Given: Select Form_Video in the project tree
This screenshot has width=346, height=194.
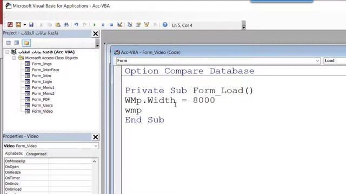Looking at the screenshot, I should coord(42,112).
